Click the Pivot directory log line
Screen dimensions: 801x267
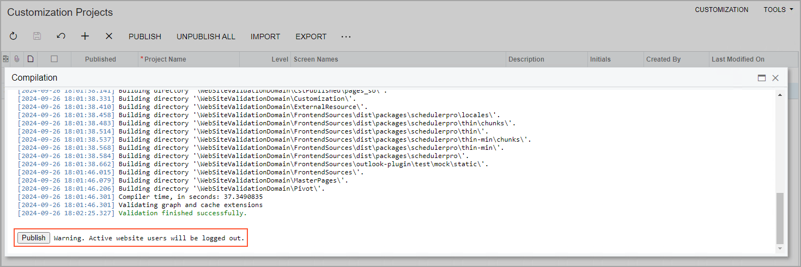pyautogui.click(x=221, y=189)
